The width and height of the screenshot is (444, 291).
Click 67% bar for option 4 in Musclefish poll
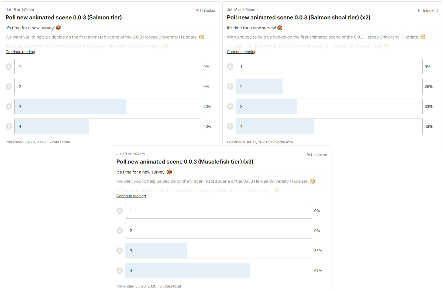coord(219,271)
